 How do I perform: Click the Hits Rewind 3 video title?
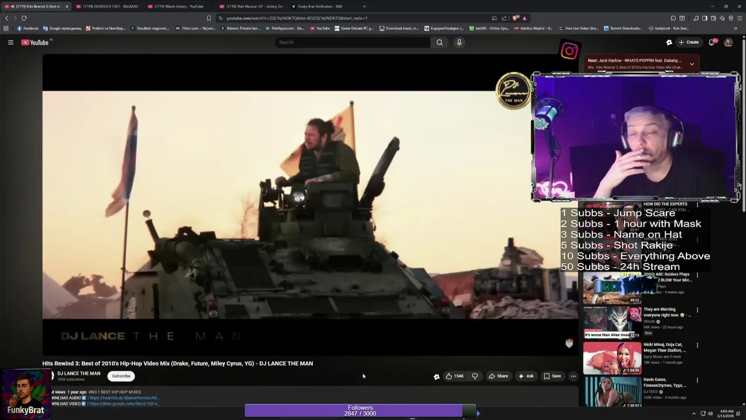(x=177, y=363)
